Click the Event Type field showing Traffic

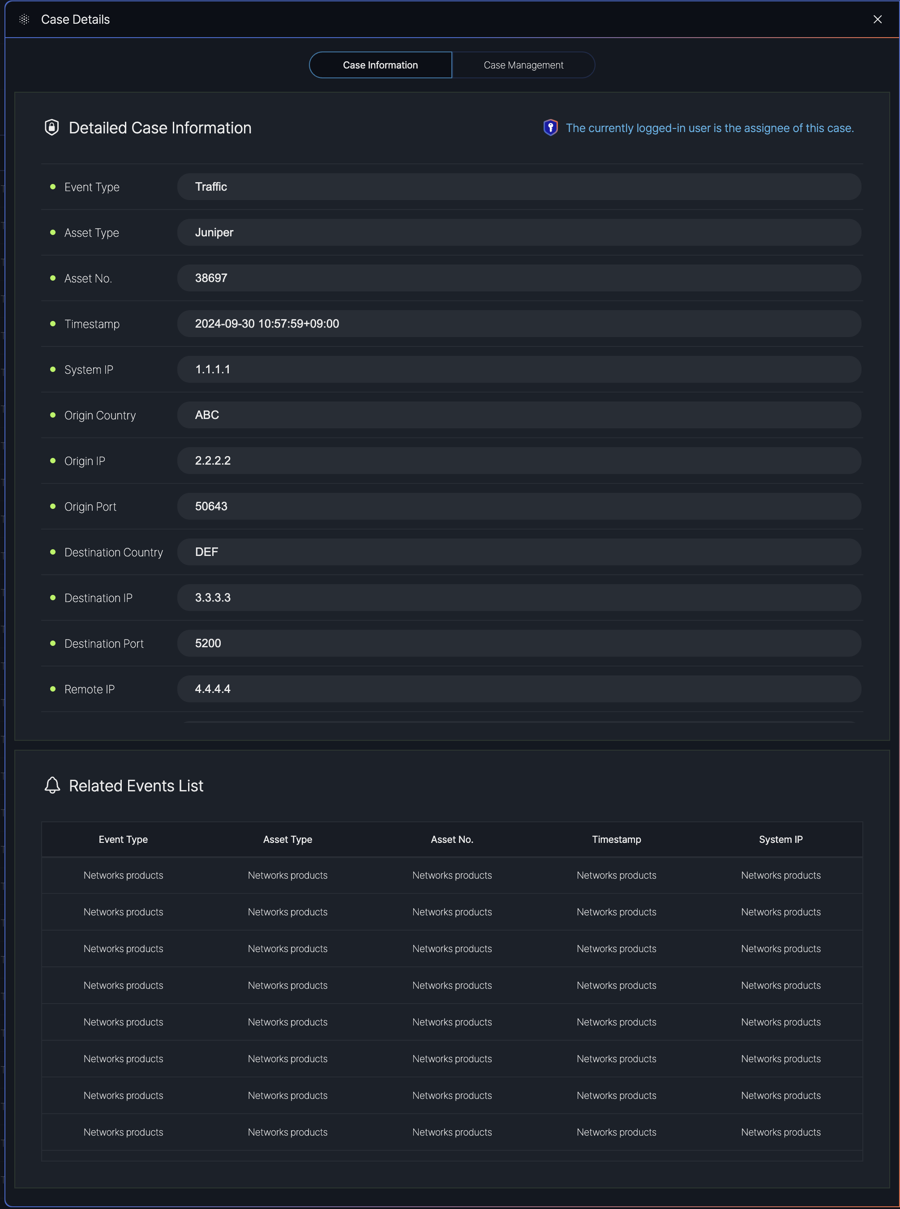click(x=519, y=187)
